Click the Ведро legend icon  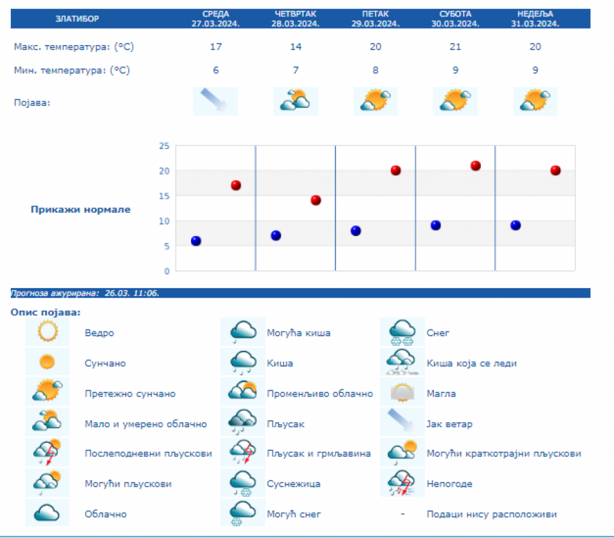(47, 332)
